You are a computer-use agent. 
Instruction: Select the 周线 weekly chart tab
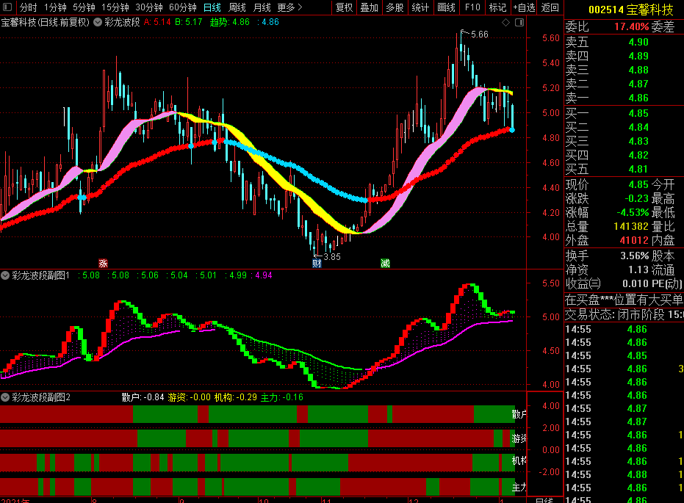237,7
